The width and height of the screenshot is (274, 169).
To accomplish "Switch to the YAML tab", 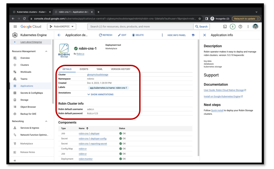I will [x=99, y=69].
